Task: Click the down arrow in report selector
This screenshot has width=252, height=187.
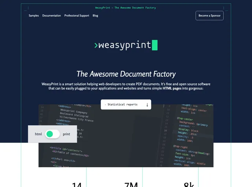Action: tap(147, 104)
